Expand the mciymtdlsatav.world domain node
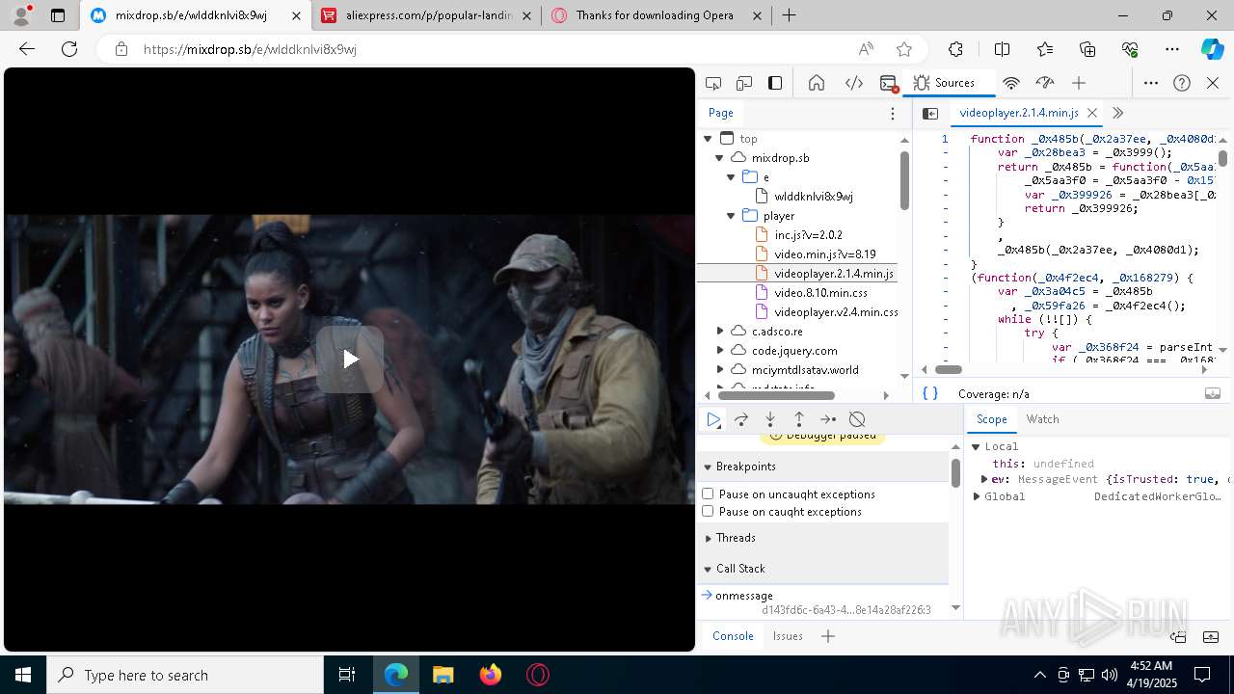The image size is (1234, 694). 719,370
